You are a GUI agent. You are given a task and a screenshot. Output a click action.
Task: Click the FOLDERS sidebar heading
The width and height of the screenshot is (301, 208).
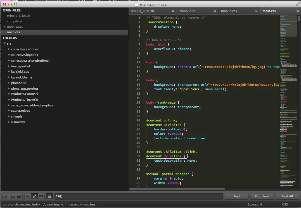pyautogui.click(x=10, y=38)
